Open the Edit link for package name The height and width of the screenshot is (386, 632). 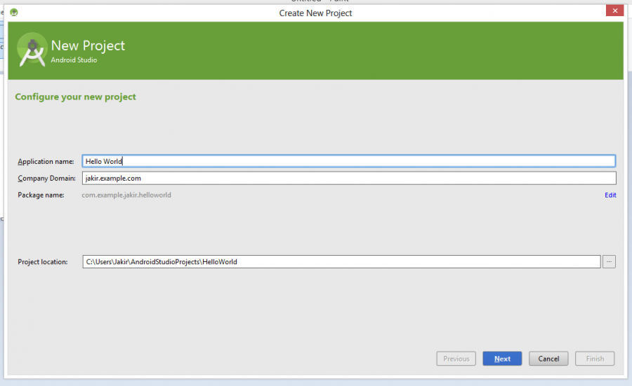tap(610, 195)
